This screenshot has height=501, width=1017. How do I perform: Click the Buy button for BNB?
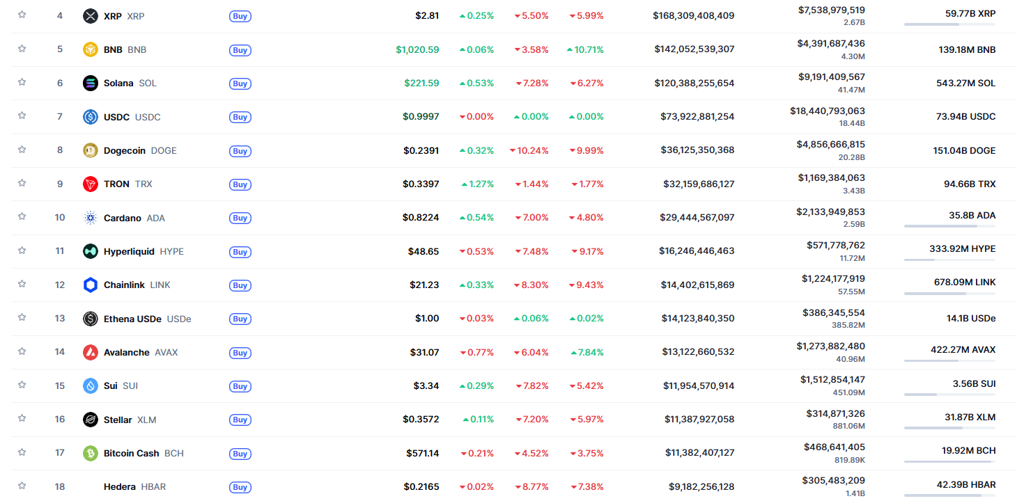pos(240,49)
